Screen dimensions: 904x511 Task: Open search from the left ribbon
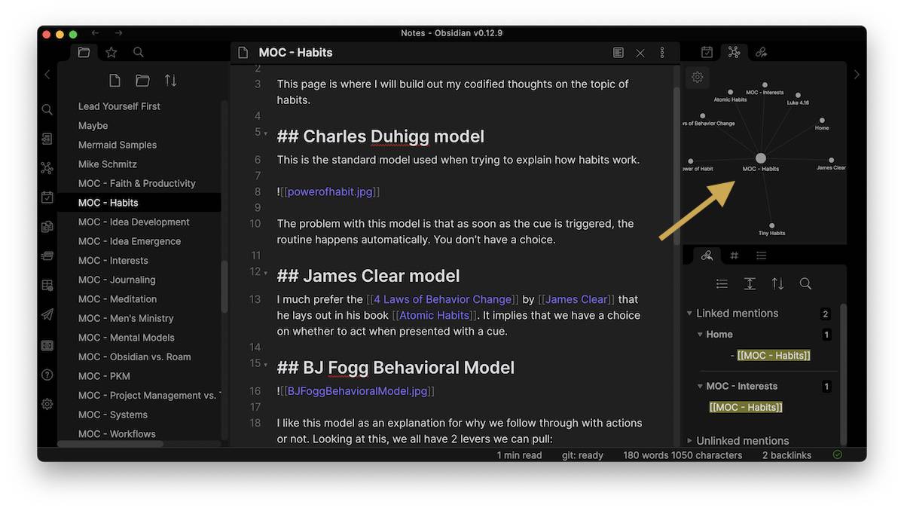click(x=47, y=110)
